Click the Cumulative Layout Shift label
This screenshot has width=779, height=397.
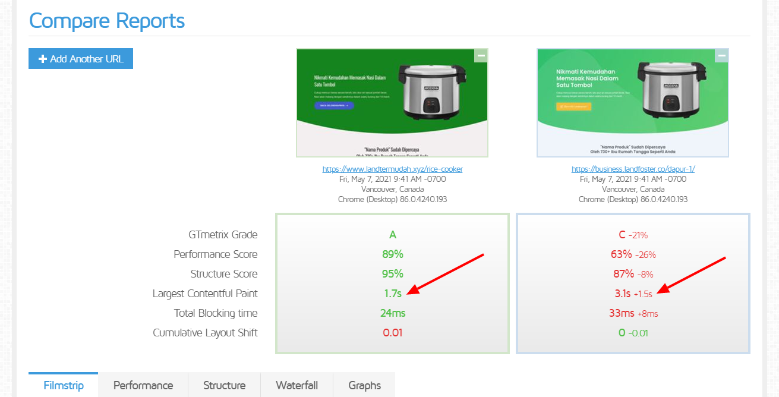point(205,333)
